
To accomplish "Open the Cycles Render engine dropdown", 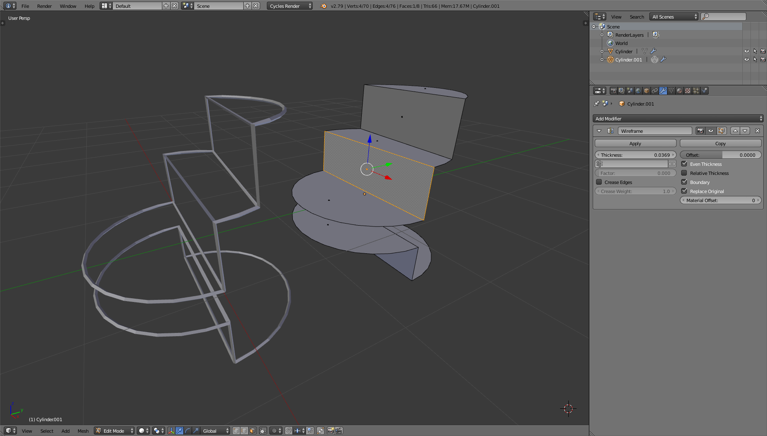I will click(x=290, y=6).
